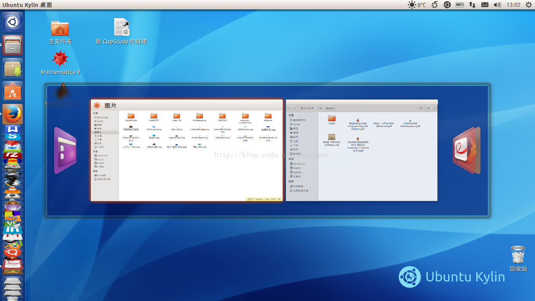Click the 13:02 clock in top panel
The width and height of the screenshot is (535, 301).
(513, 5)
